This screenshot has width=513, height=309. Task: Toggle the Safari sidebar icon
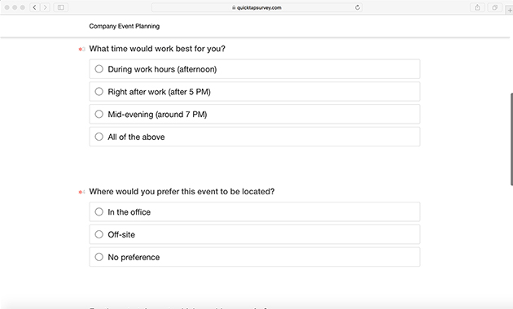point(61,7)
